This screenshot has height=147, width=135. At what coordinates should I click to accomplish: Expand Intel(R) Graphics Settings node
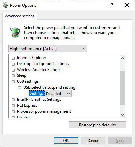[x=13, y=100]
